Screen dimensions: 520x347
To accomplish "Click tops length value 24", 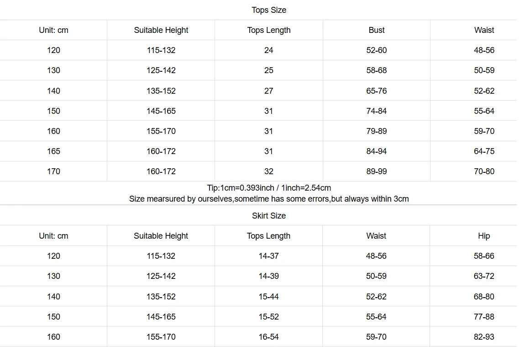I will (x=269, y=50).
